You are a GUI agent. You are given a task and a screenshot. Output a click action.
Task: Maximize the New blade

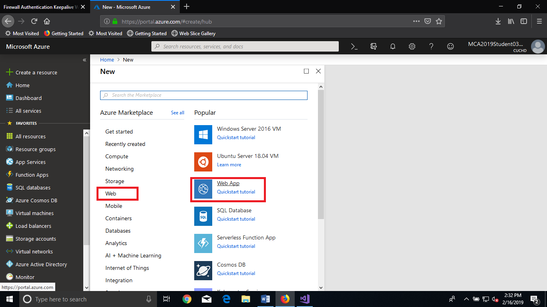coord(306,71)
